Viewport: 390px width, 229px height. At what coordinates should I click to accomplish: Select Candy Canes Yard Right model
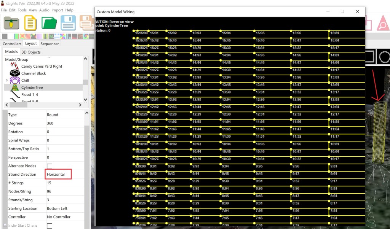click(x=42, y=66)
